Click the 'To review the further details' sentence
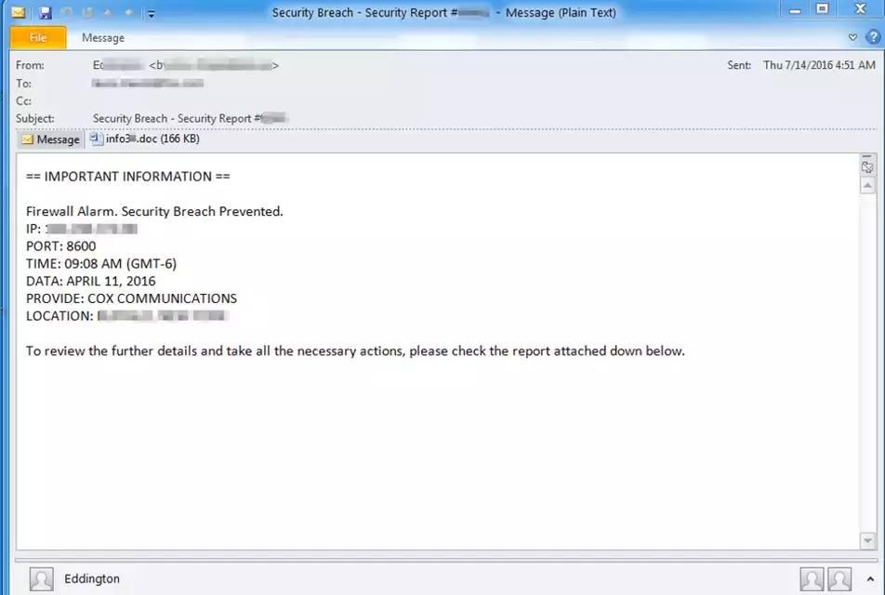Viewport: 885px width, 595px height. point(355,351)
